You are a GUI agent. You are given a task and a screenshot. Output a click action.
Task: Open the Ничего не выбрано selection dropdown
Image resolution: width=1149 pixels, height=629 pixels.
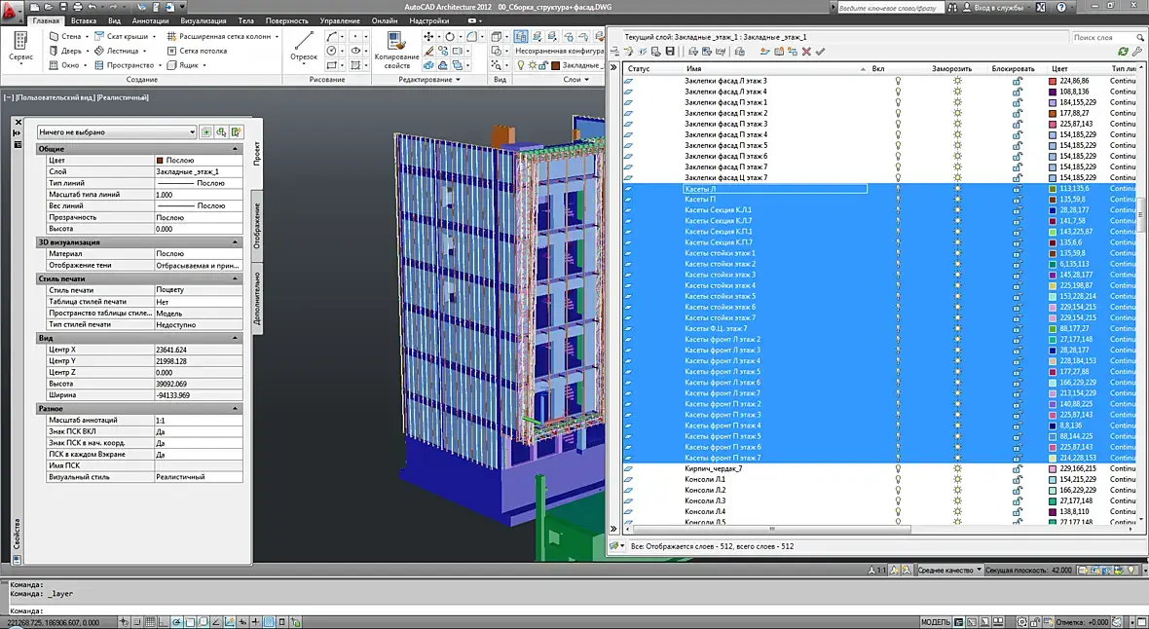point(117,132)
